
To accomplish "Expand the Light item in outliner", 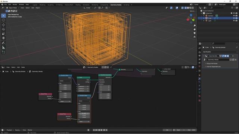I will tap(204, 20).
